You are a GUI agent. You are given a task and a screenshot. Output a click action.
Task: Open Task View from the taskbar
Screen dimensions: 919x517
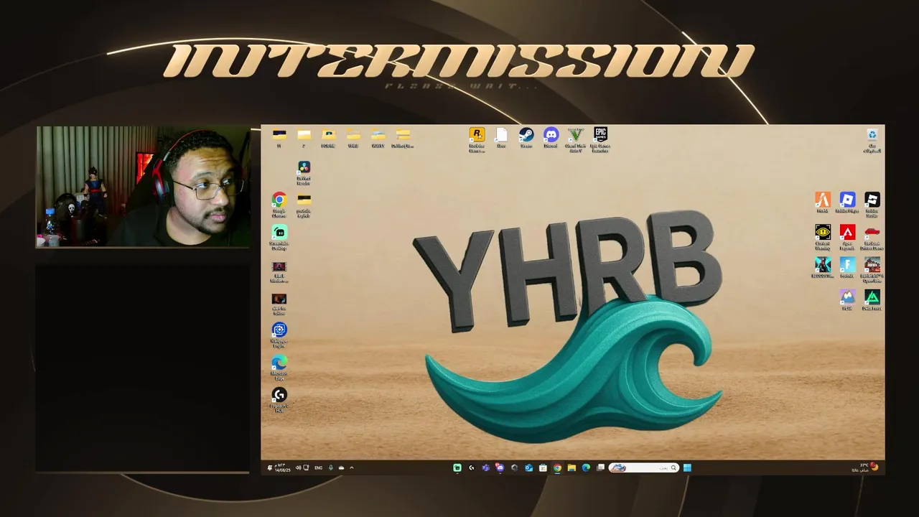pyautogui.click(x=600, y=467)
